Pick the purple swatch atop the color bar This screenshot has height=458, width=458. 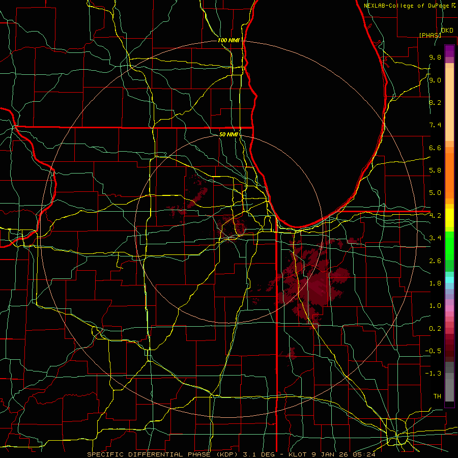pos(449,51)
